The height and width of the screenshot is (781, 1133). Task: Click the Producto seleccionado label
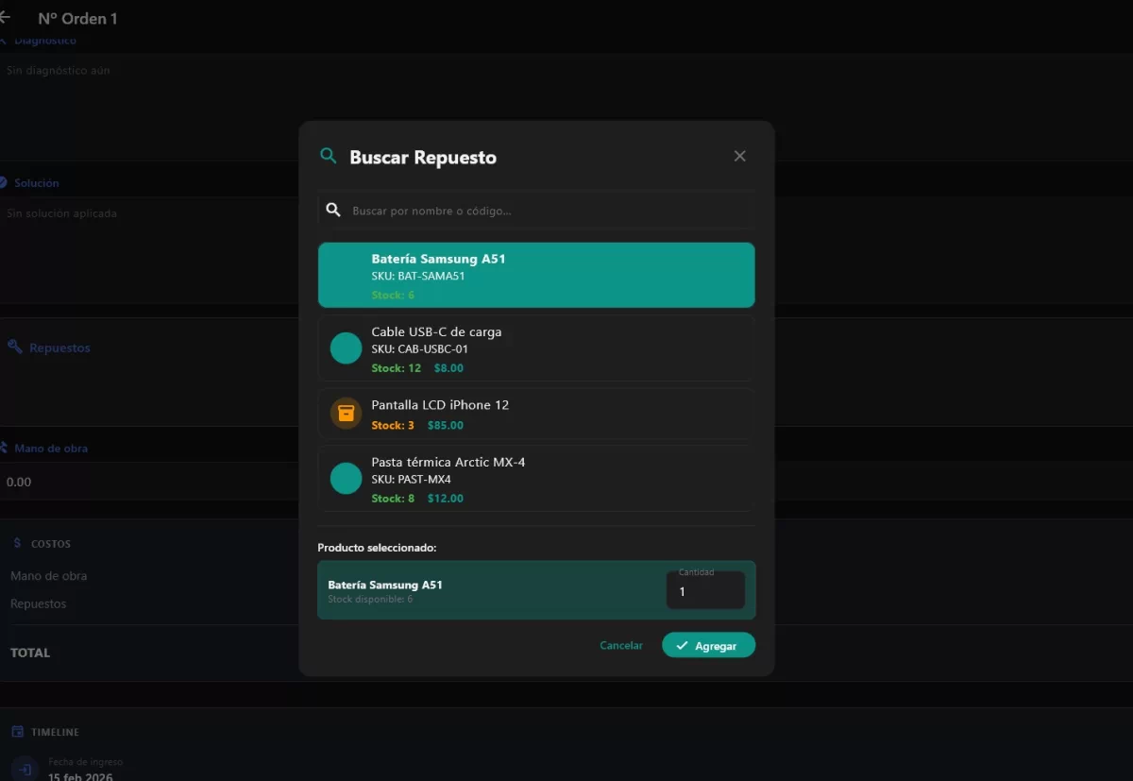(x=377, y=548)
